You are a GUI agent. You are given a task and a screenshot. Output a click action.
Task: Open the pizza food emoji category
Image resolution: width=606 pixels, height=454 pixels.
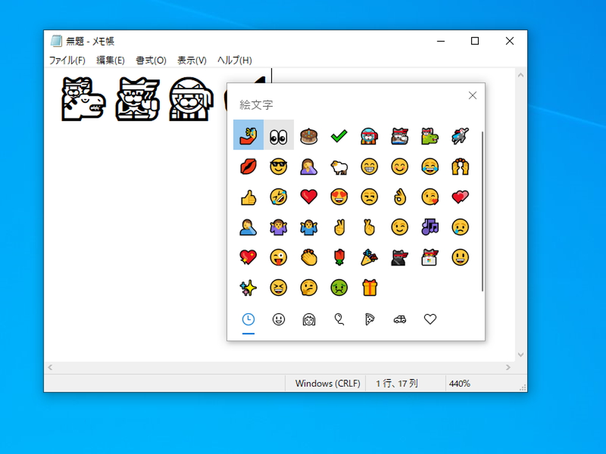369,319
